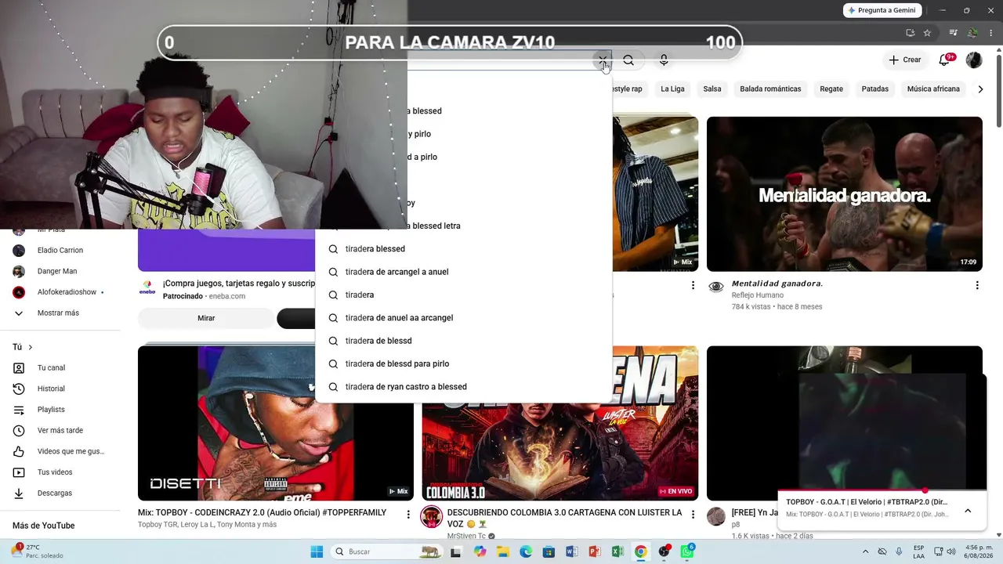Choose suggestion "tiradera de arcangel a anuel"
The image size is (1003, 564).
coord(463,272)
